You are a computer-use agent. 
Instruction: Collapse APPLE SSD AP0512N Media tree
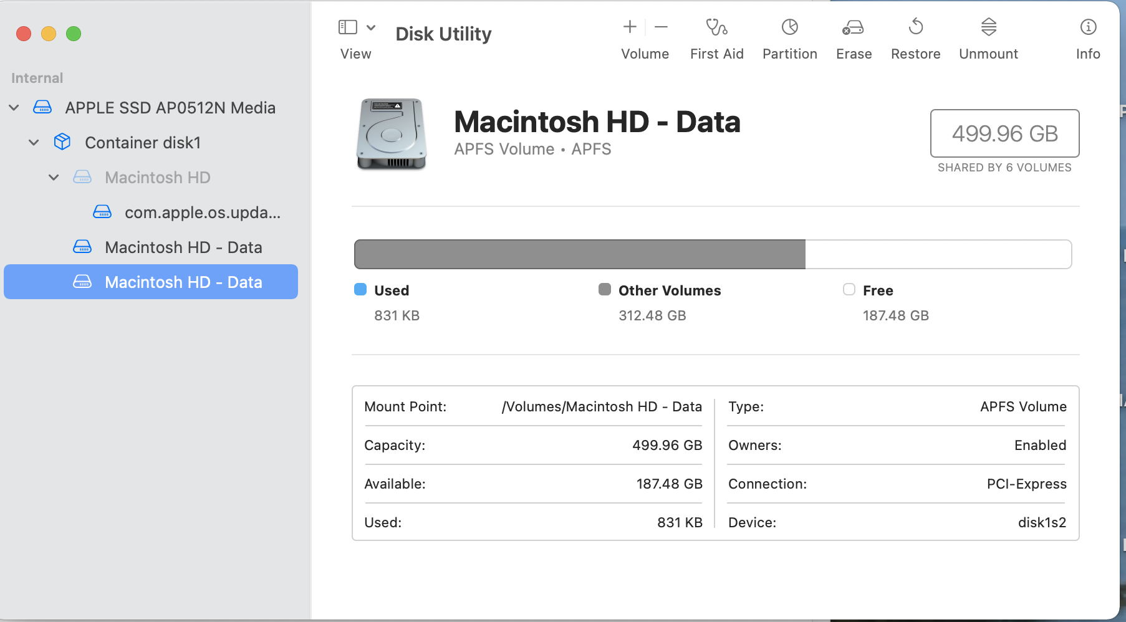tap(14, 108)
